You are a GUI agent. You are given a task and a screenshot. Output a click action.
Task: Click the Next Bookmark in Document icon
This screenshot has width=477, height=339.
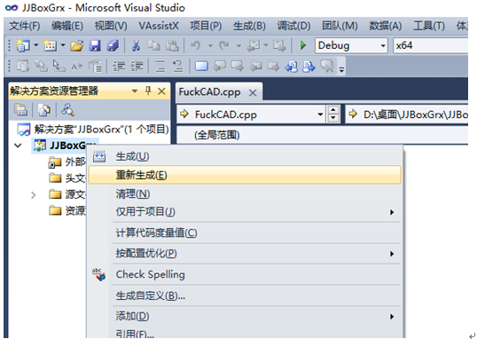tap(309, 66)
